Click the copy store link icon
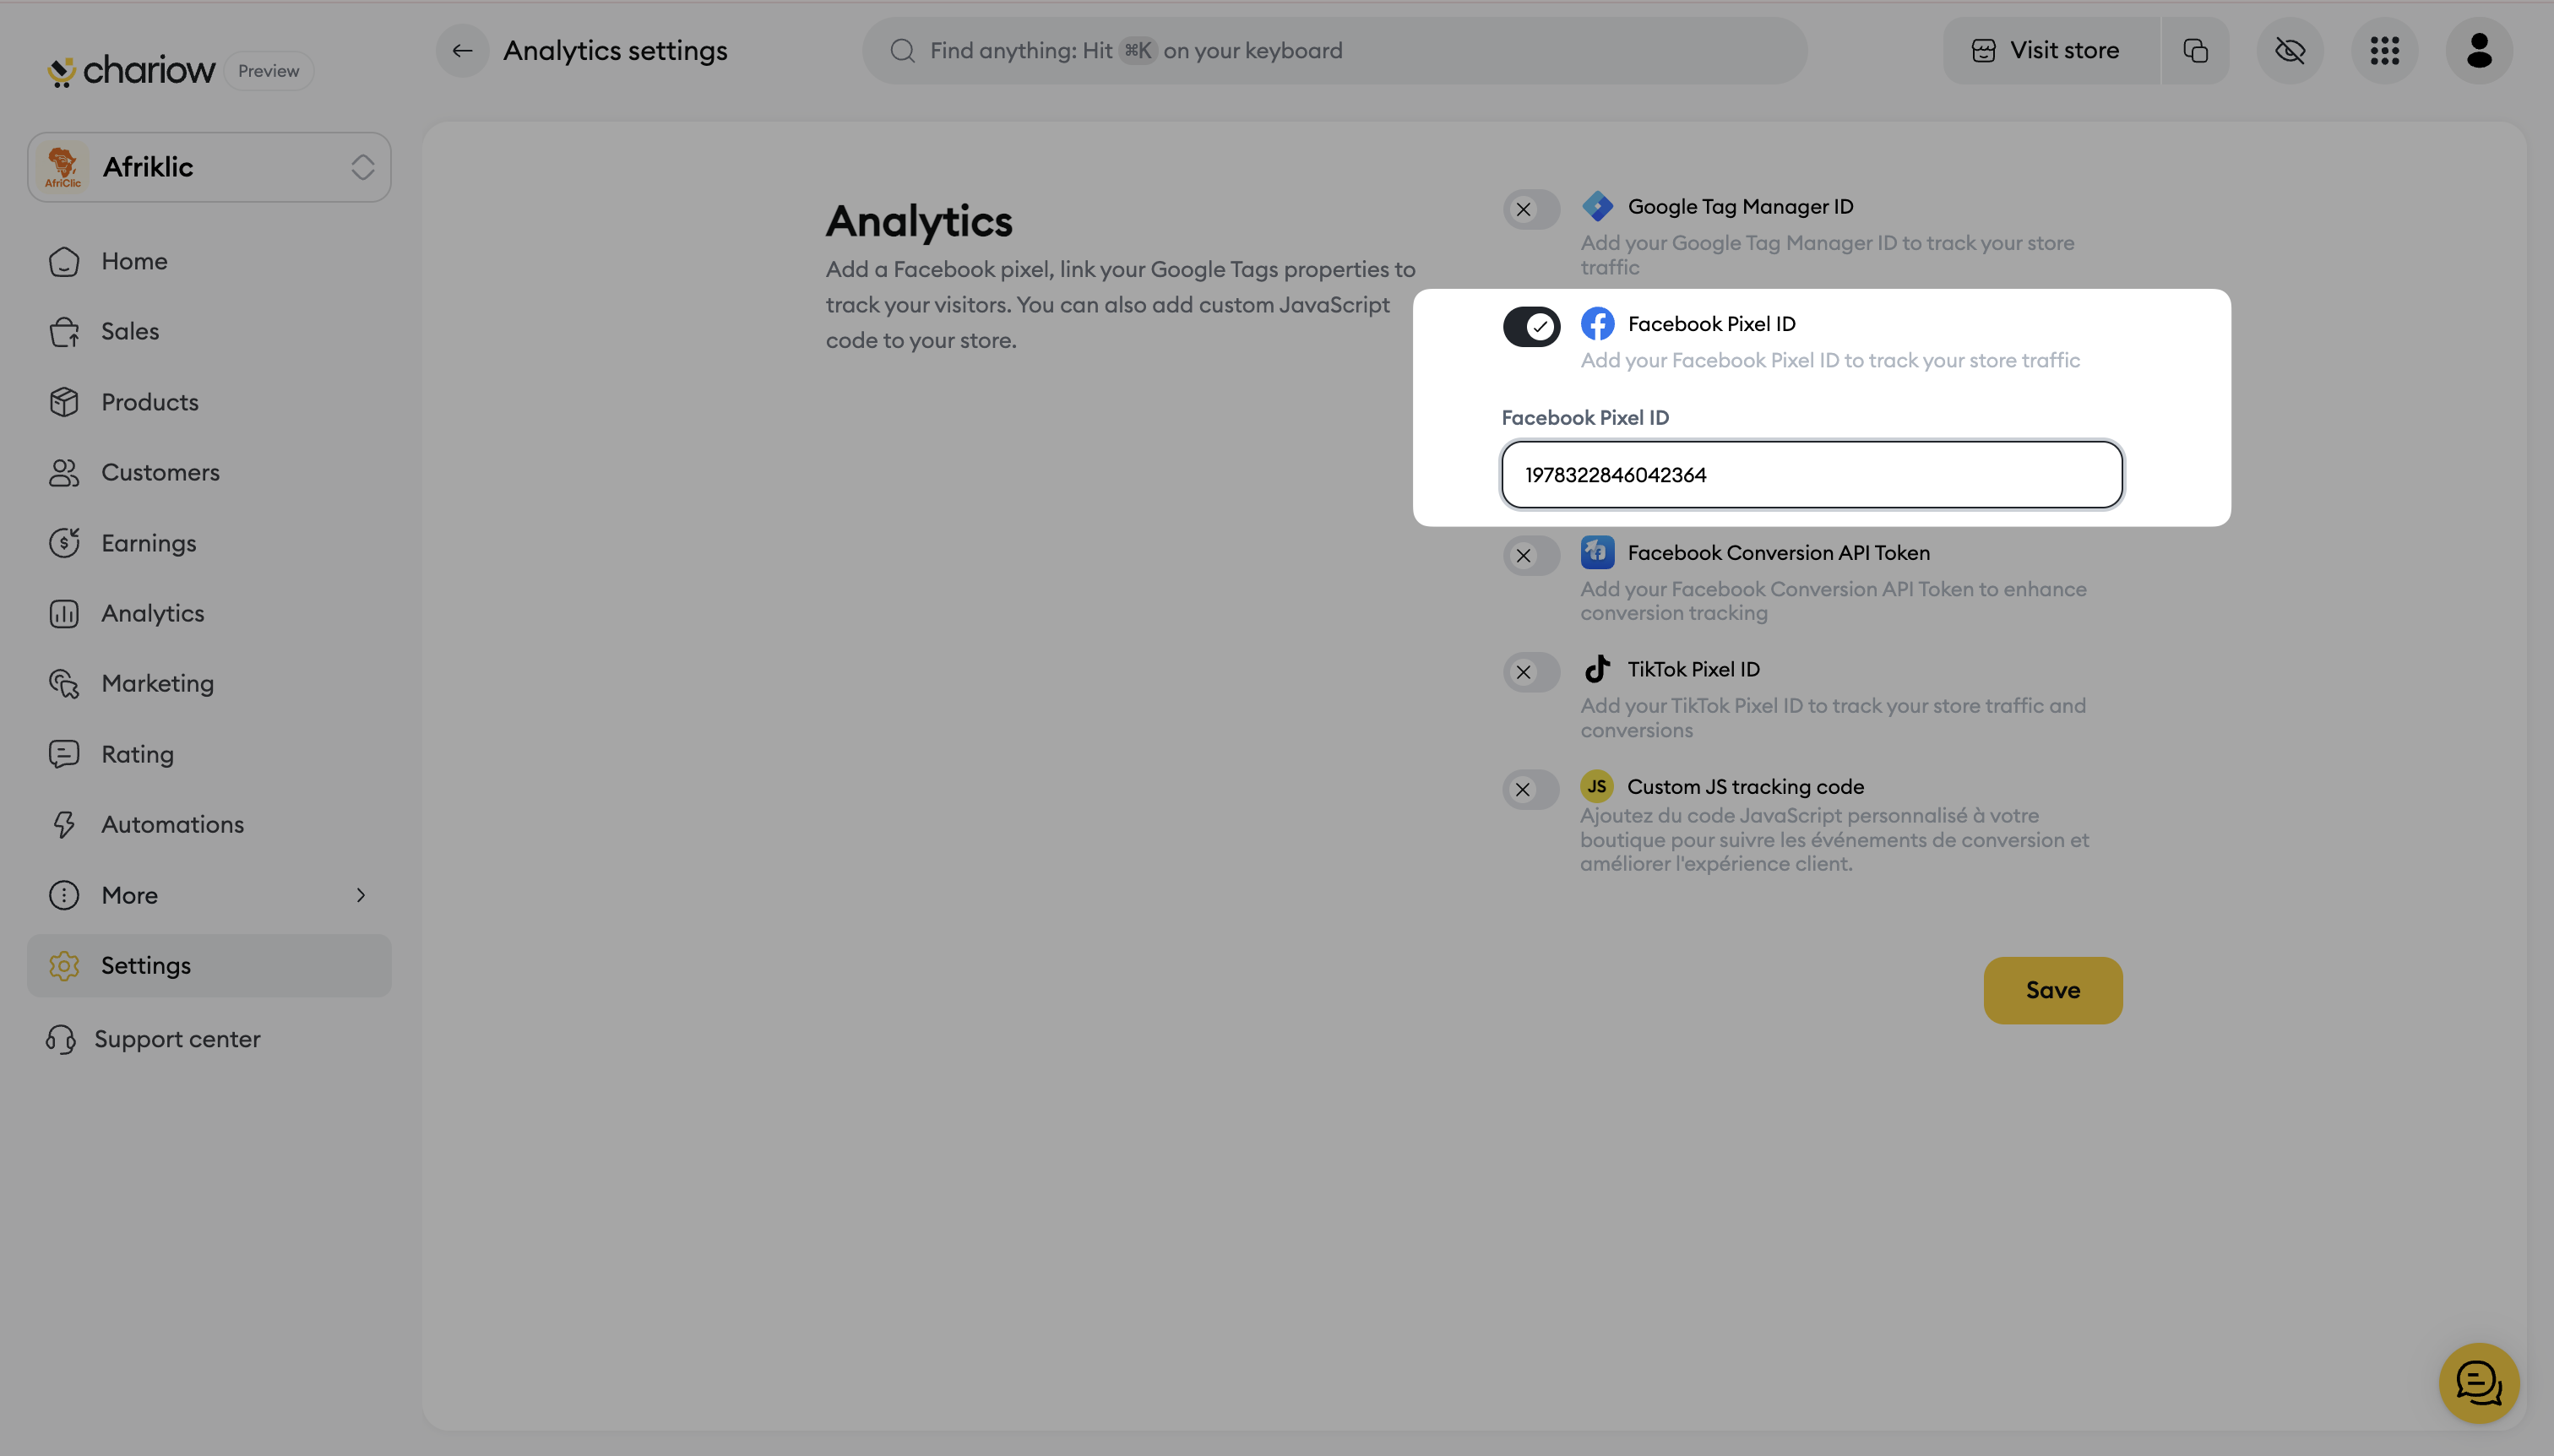The width and height of the screenshot is (2554, 1456). click(x=2195, y=51)
